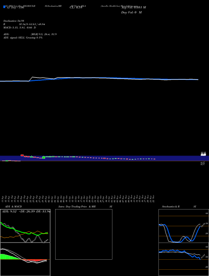Open the MACD histogram chart panel

[25, 259]
